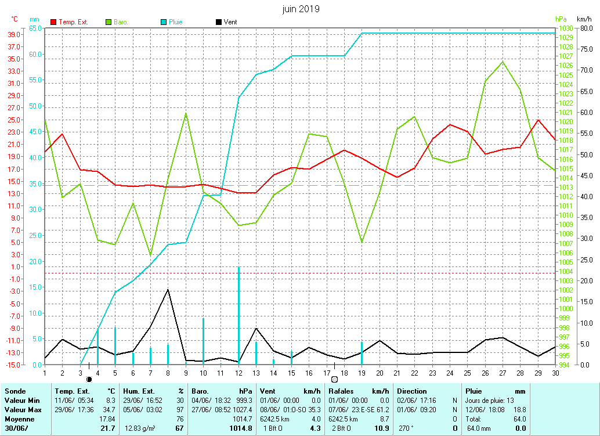Click the 'juin 2019' chart title
Image resolution: width=600 pixels, height=436 pixels.
pos(301,9)
